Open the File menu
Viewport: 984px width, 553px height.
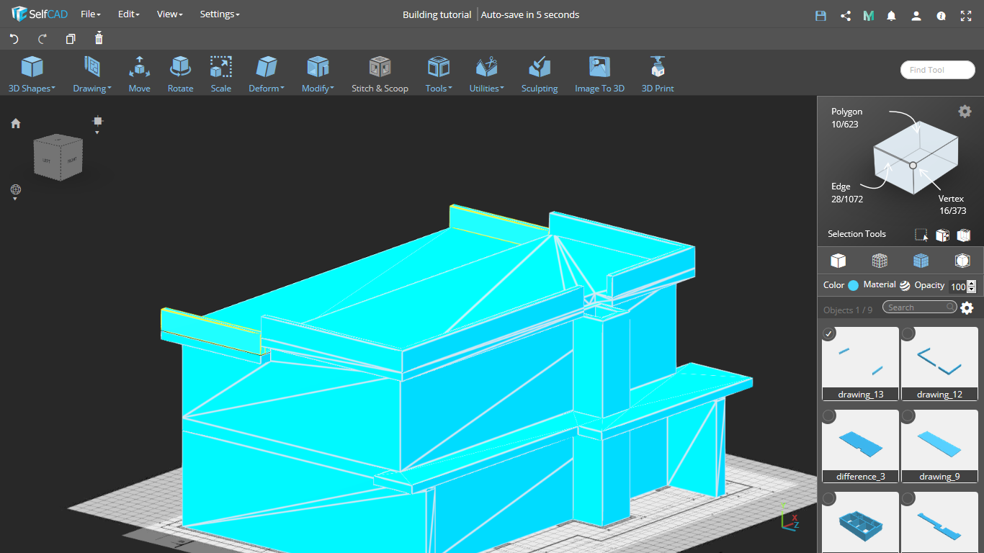[91, 14]
